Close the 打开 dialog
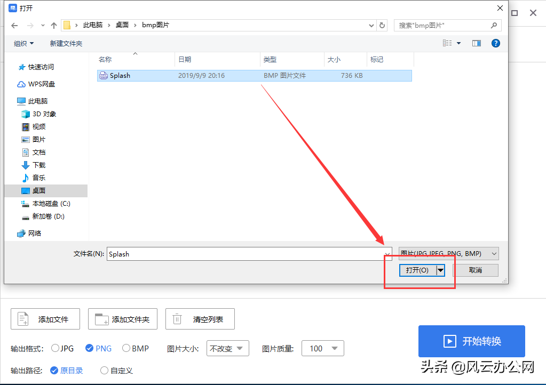 coord(500,8)
